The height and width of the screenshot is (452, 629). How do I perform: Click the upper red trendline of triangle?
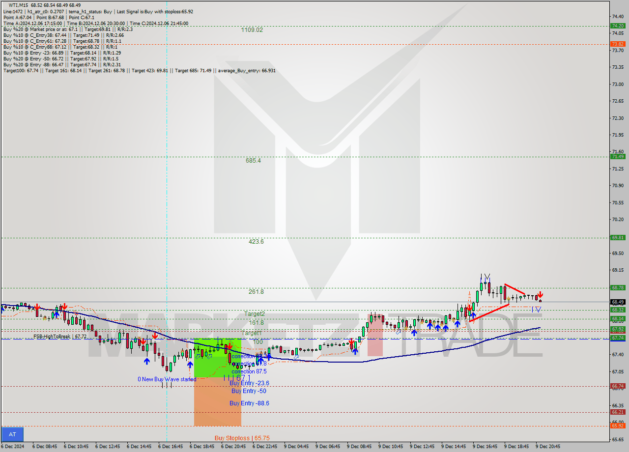(x=515, y=289)
